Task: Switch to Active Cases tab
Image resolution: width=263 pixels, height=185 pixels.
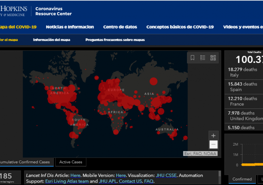Action: click(71, 162)
